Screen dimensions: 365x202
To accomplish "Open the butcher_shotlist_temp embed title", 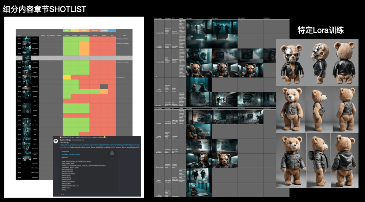I will pyautogui.click(x=71, y=154).
